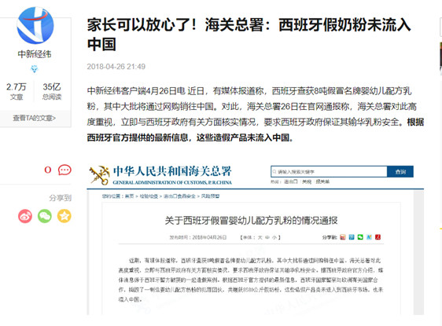Image resolution: width=442 pixels, height=326 pixels.
Task: Open author name 中新经纬
Action: [x=35, y=54]
